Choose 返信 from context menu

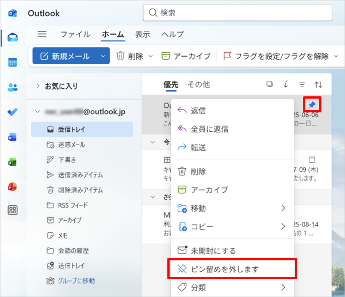pyautogui.click(x=232, y=111)
